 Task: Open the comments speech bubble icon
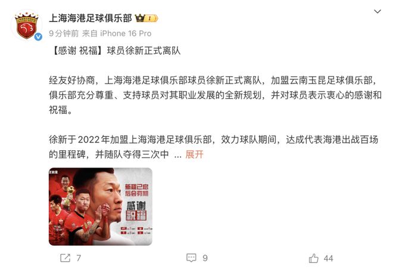(x=191, y=257)
